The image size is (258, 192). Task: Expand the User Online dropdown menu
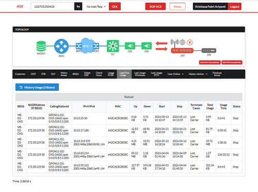click(x=175, y=74)
